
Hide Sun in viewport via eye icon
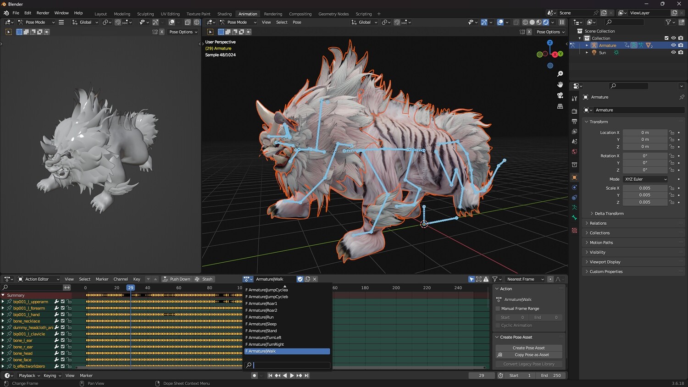673,52
